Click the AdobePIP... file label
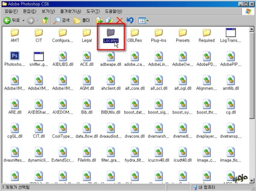256x191 pixels. [x=231, y=64]
